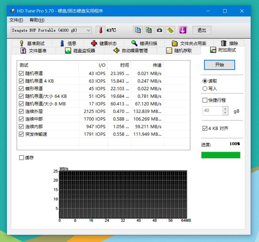Open the 文件夹占用率 tab
Image resolution: width=259 pixels, height=242 pixels.
(189, 43)
